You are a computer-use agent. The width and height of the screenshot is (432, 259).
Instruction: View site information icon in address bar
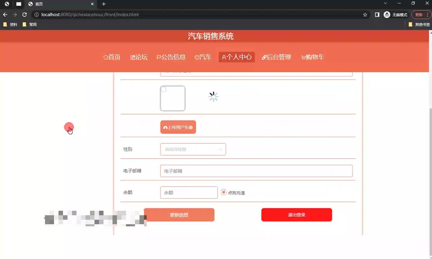pos(37,14)
